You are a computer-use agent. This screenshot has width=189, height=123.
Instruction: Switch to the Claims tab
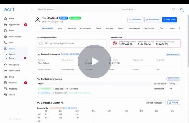point(121,28)
